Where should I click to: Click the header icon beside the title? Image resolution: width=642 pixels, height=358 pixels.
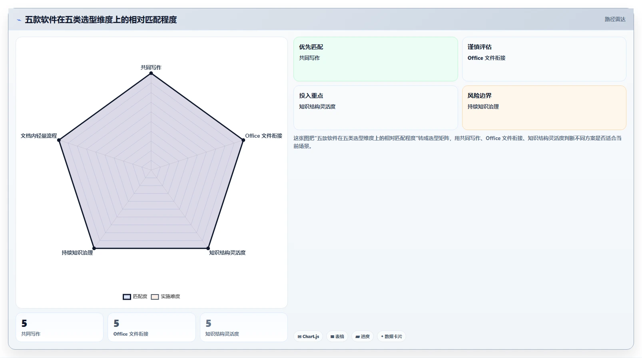(19, 20)
